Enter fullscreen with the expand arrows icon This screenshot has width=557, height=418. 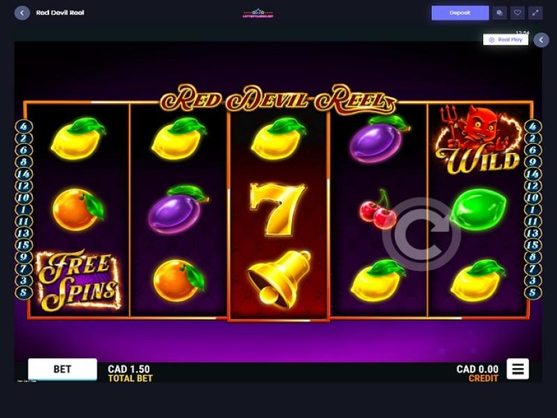coord(535,13)
